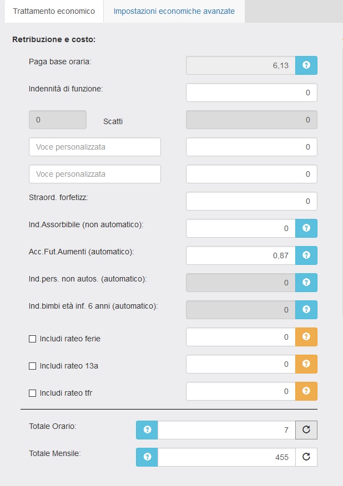Open help for Ind.Assorbibile field
This screenshot has height=486, width=343.
pyautogui.click(x=306, y=228)
